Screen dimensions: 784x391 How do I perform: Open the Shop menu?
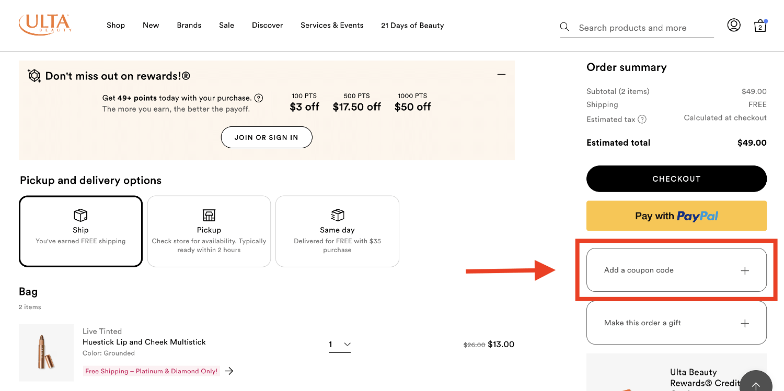[116, 25]
